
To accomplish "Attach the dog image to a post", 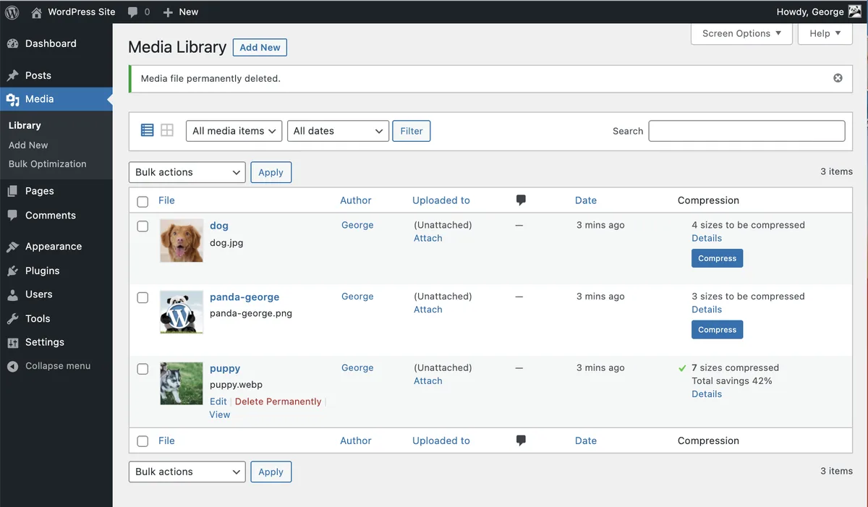I will click(x=428, y=238).
